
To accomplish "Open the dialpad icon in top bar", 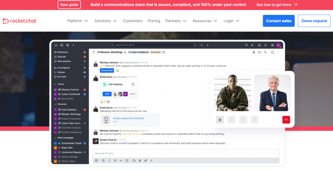I will 246,45.
